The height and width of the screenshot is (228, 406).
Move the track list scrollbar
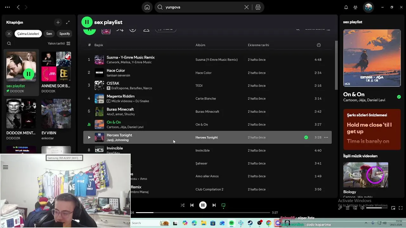point(336,65)
